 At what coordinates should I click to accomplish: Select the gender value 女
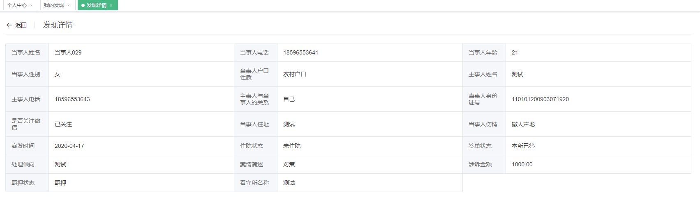click(58, 74)
